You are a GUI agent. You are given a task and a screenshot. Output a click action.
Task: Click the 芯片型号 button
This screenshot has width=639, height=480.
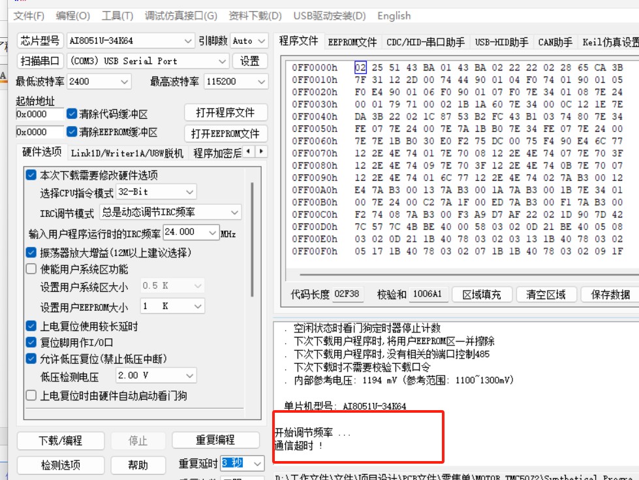click(x=40, y=40)
